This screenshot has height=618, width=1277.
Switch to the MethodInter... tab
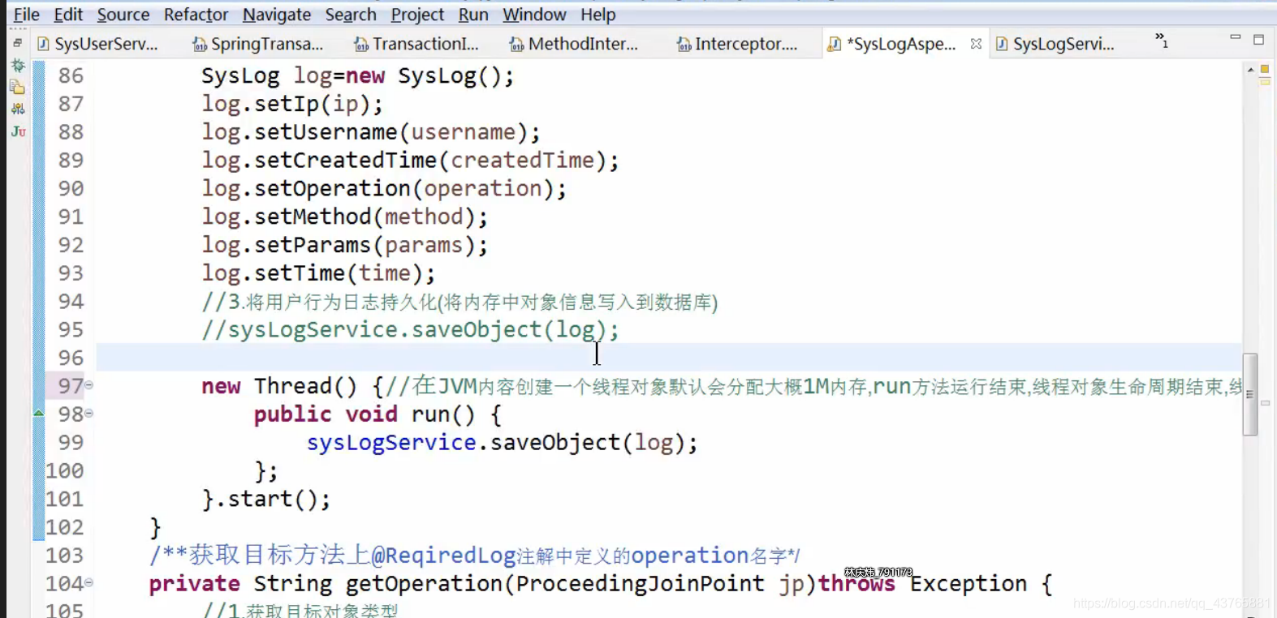[x=574, y=44]
